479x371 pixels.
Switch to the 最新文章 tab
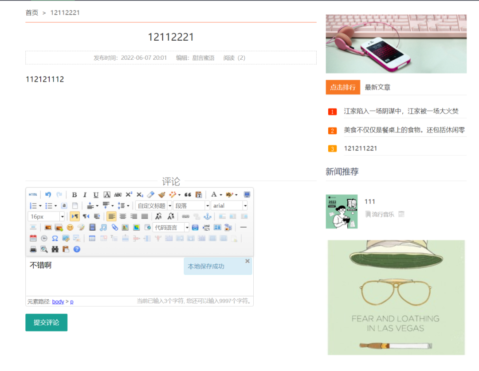click(x=377, y=88)
